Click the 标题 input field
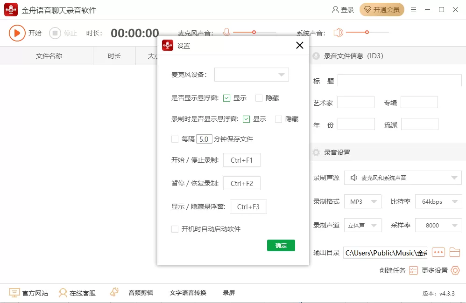The height and width of the screenshot is (303, 466). point(399,81)
